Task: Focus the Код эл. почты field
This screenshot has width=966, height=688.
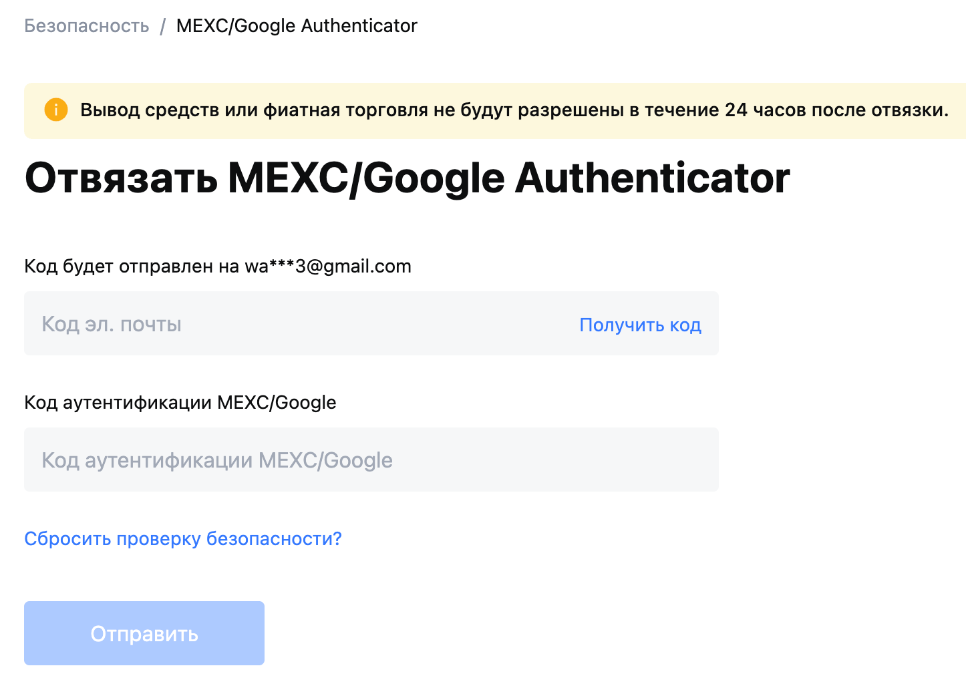Action: coord(371,323)
